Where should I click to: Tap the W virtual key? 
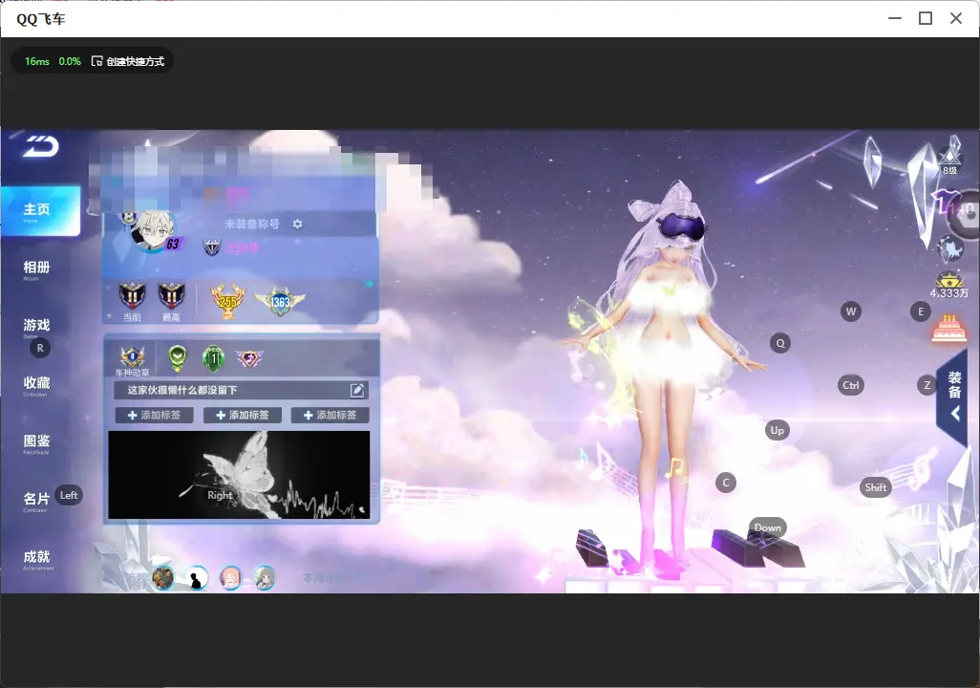851,312
